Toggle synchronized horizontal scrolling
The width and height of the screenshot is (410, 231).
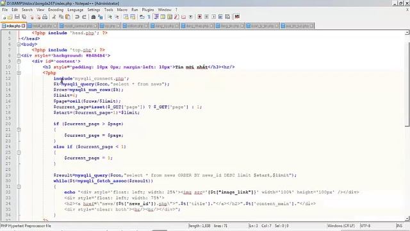click(133, 17)
